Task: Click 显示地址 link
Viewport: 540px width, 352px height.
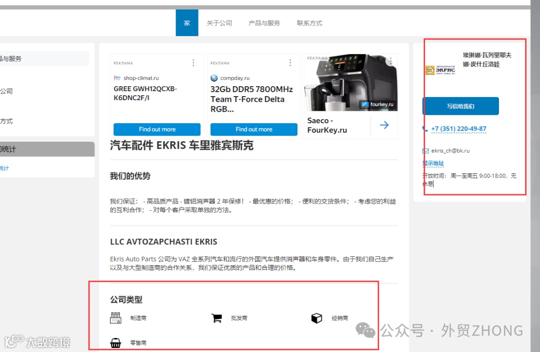Action: click(x=433, y=163)
